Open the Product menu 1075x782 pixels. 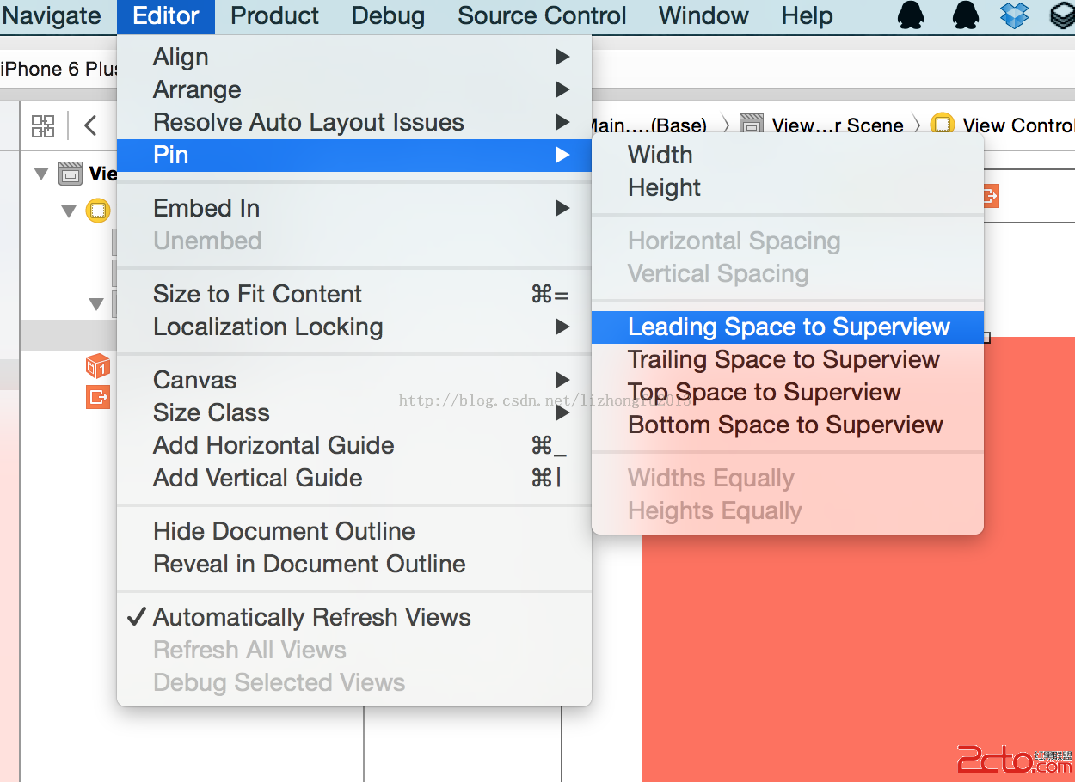pos(274,15)
